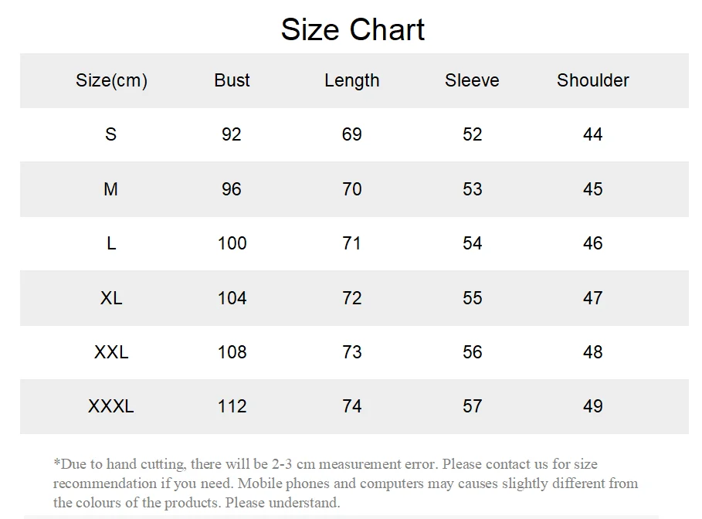The width and height of the screenshot is (702, 519).
Task: Click the Length column header
Action: click(352, 81)
